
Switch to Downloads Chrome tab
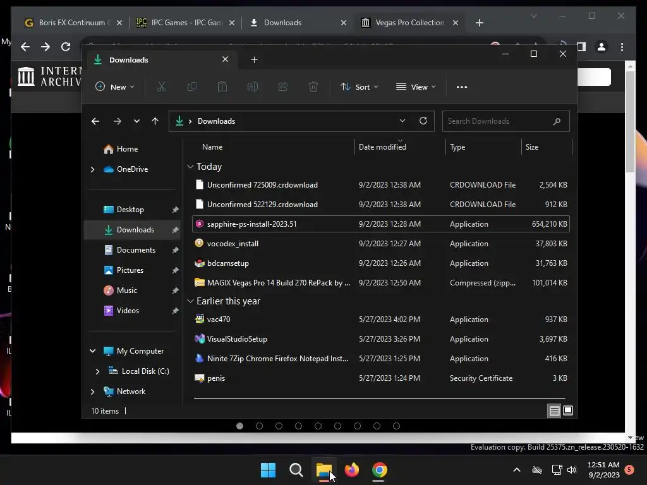pyautogui.click(x=298, y=23)
